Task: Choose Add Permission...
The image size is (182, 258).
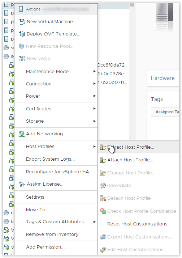Action: (x=56, y=247)
